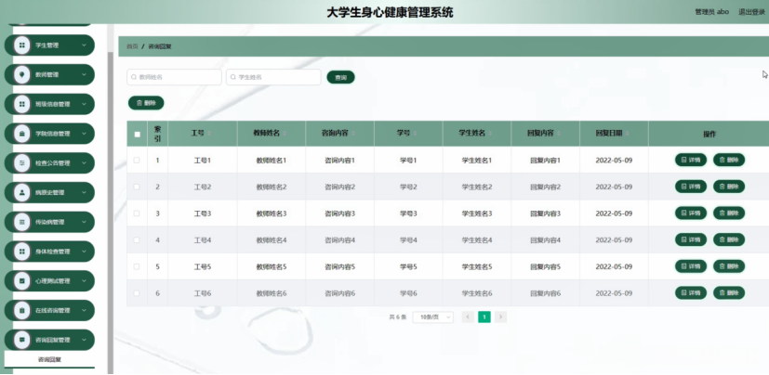Toggle the select-all checkbox in table header
The image size is (769, 375).
(137, 135)
